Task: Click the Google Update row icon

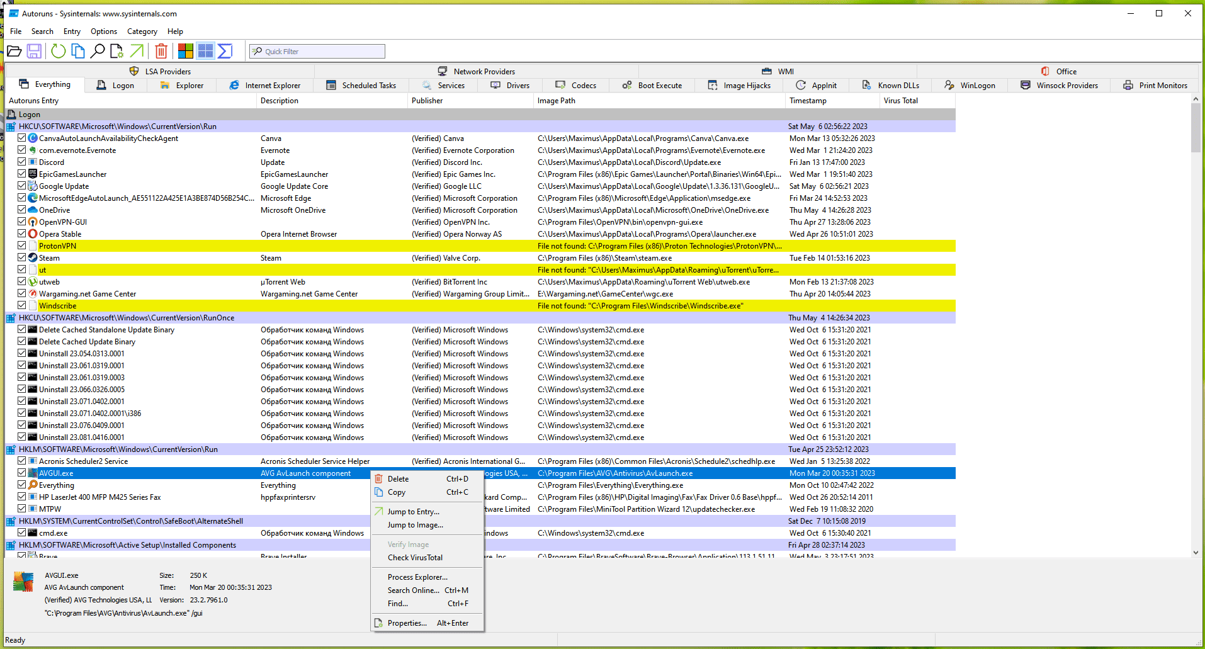Action: [x=33, y=186]
